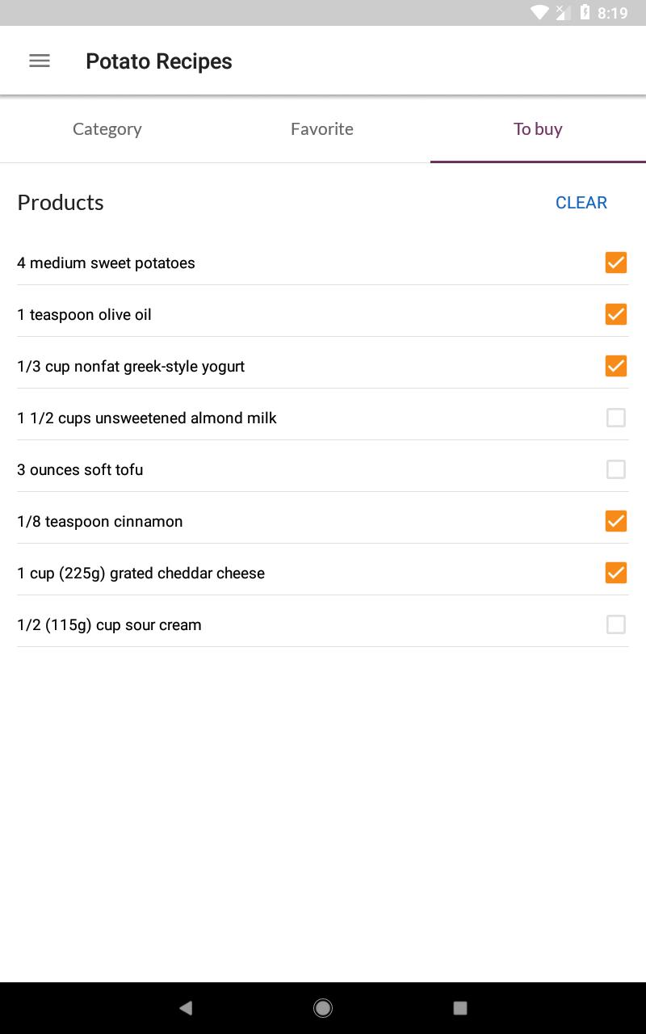Check the unsweetened almond milk checkbox
The width and height of the screenshot is (646, 1034).
616,418
